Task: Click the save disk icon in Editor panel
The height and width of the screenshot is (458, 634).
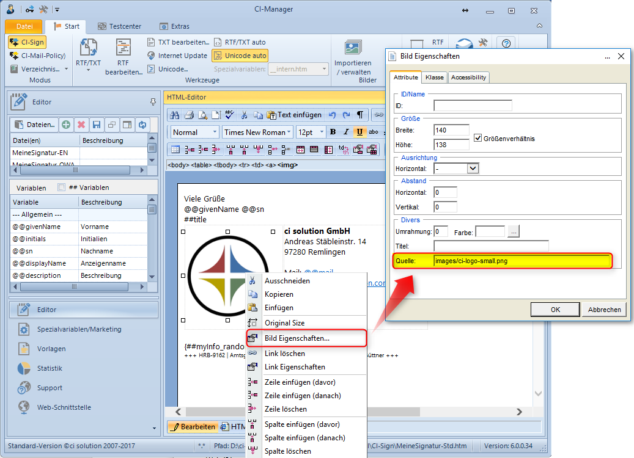Action: (96, 125)
